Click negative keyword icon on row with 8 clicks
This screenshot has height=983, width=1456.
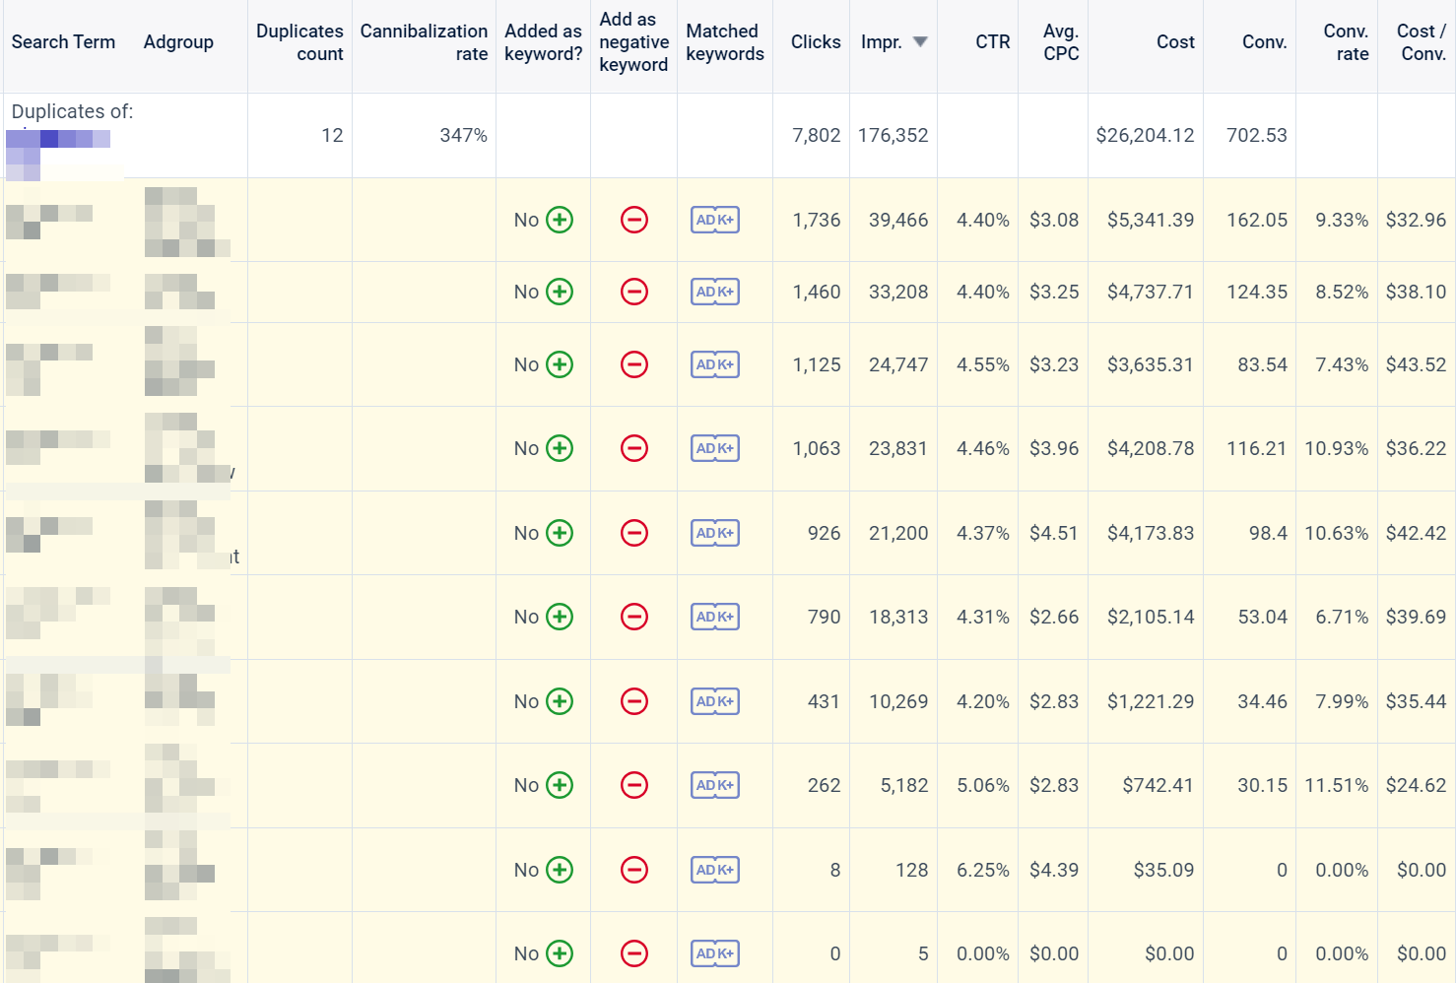tap(633, 870)
